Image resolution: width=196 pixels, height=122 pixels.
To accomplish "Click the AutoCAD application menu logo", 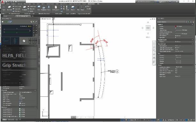I will tap(3, 2).
